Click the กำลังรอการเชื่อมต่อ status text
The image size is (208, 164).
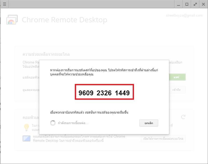tap(73, 123)
